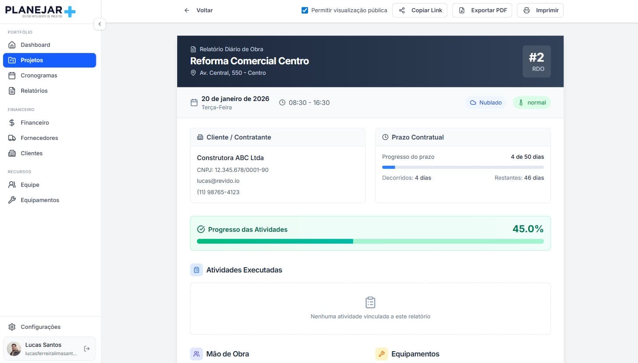Go to Relatórios in the sidebar
Screen dimensions: 638x363
pos(34,91)
